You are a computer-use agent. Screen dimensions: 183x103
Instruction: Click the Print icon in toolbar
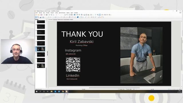[47, 15]
